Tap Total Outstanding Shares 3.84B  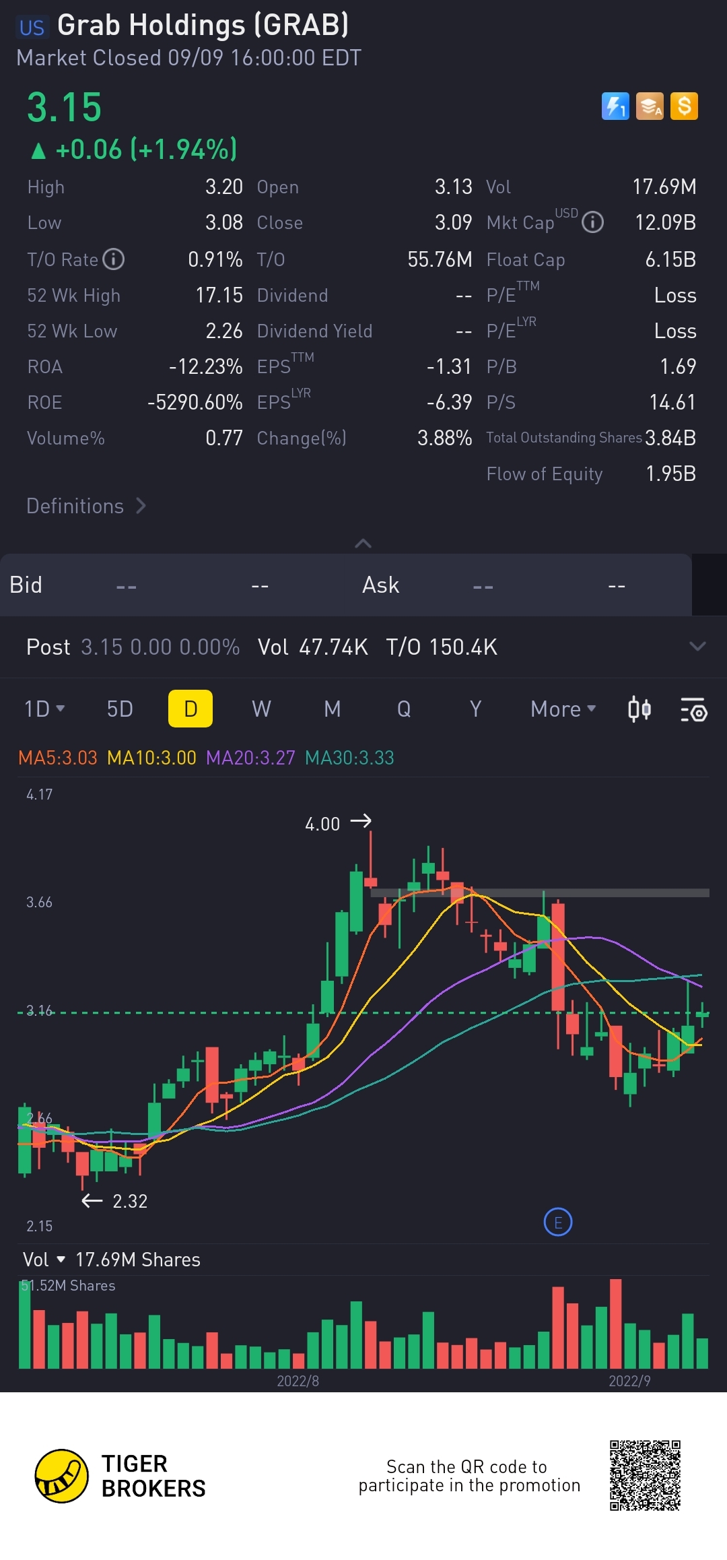pyautogui.click(x=670, y=438)
